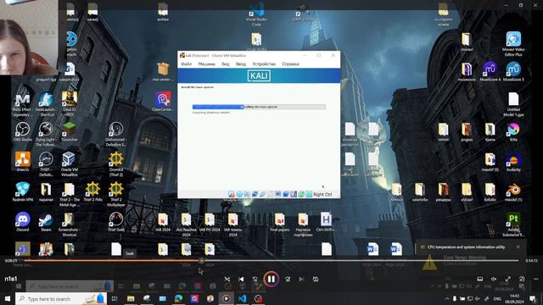Open the Справка menu in VirtualBox

290,64
